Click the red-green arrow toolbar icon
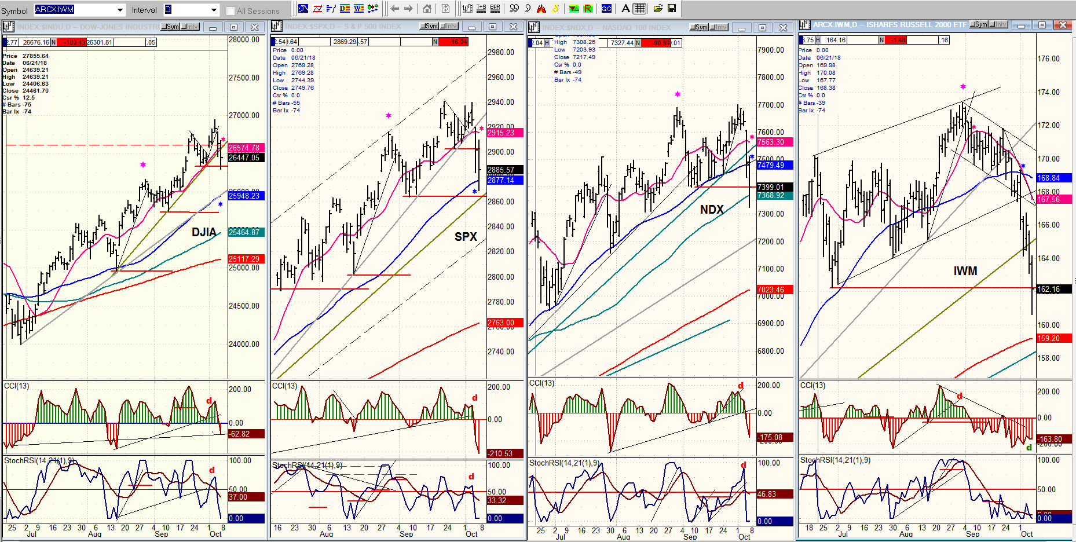This screenshot has height=542, width=1076. tap(574, 9)
